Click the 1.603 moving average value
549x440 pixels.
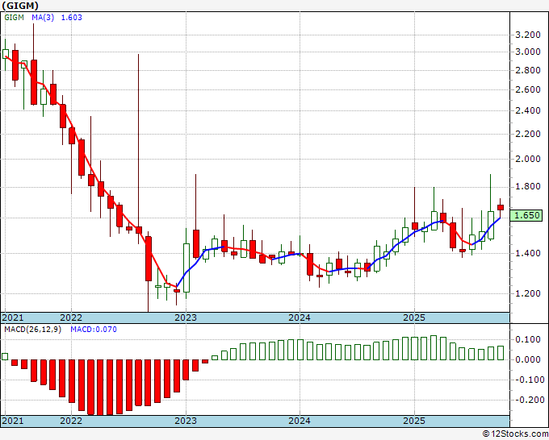click(71, 18)
